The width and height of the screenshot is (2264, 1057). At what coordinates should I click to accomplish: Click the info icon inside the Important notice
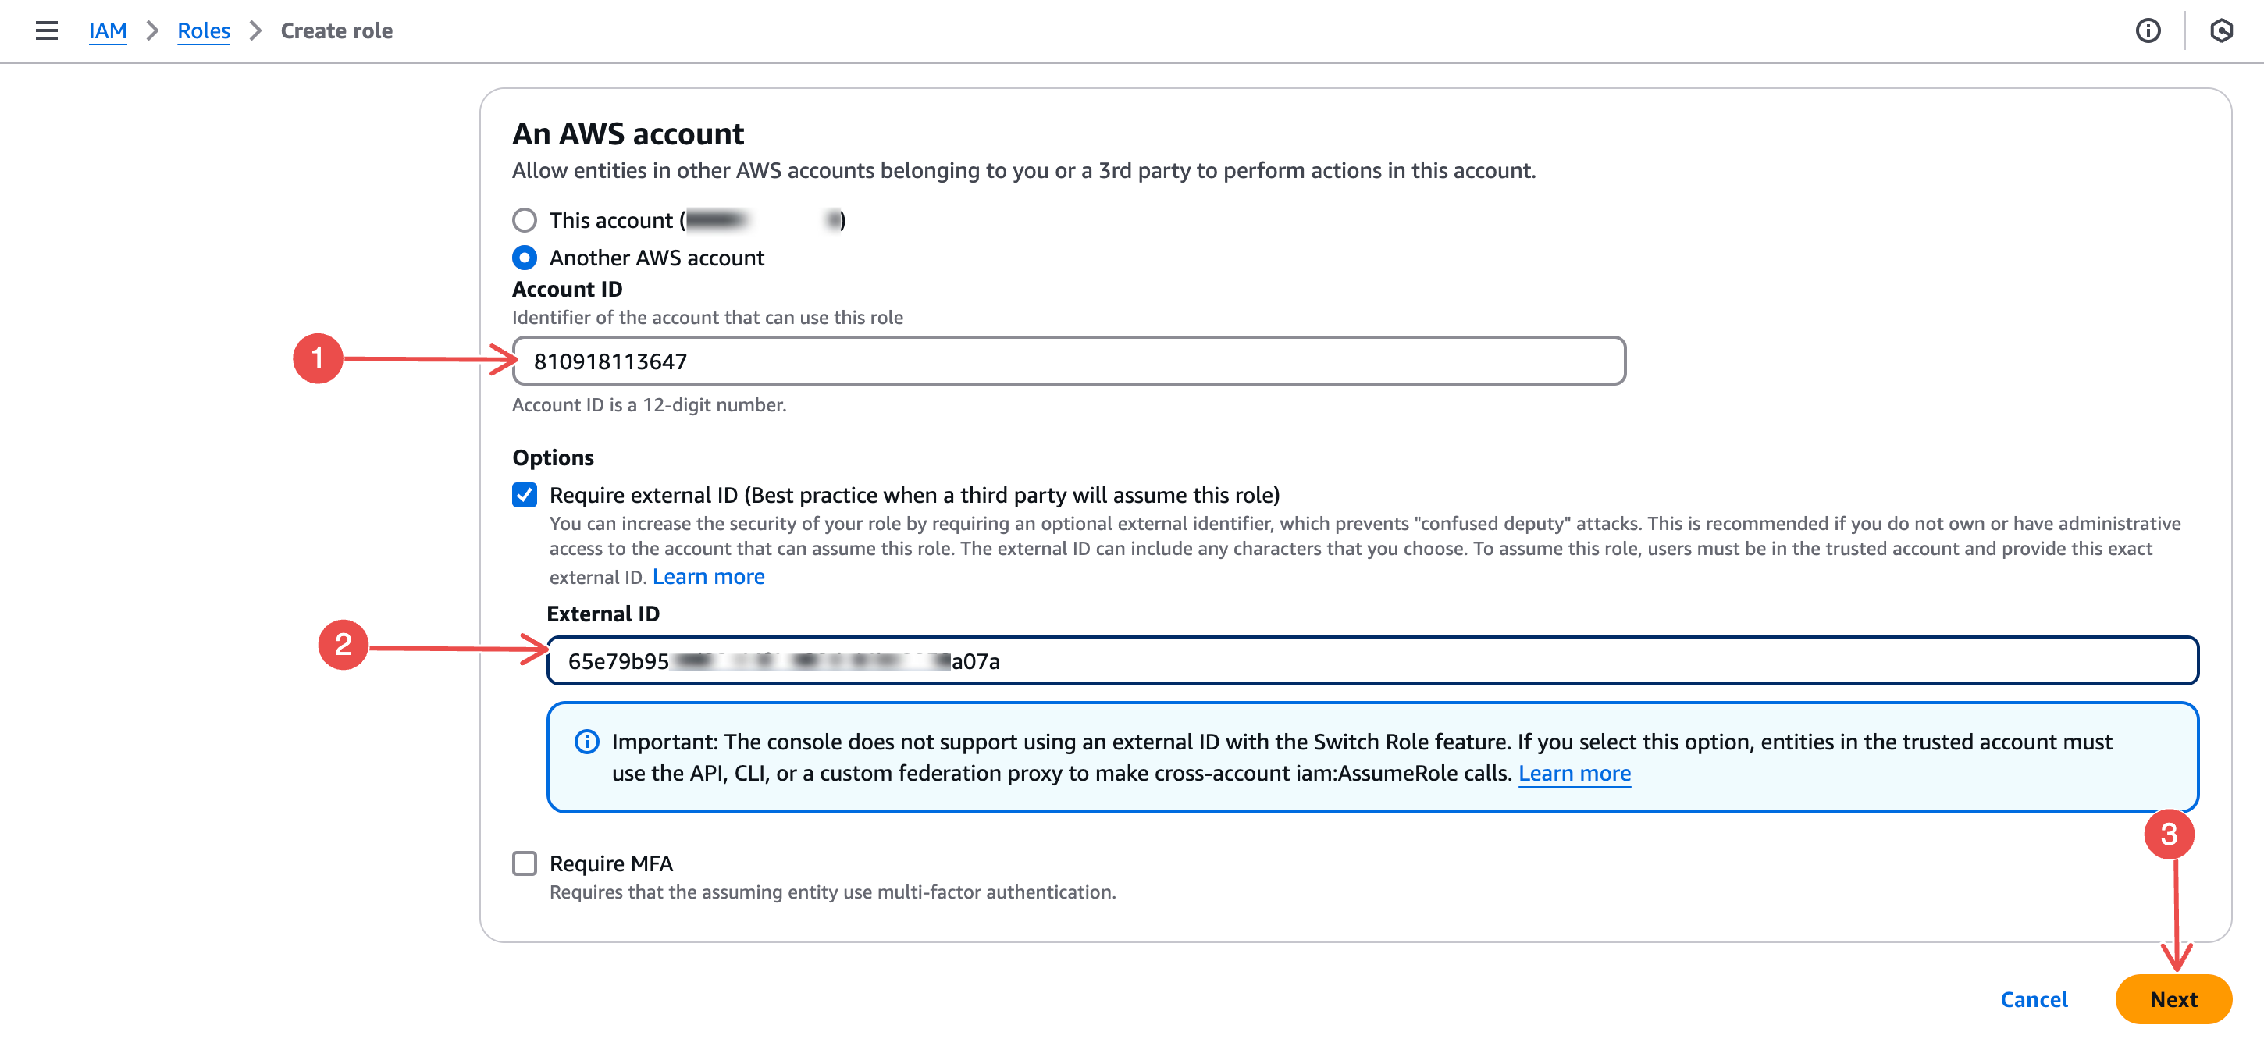coord(586,742)
